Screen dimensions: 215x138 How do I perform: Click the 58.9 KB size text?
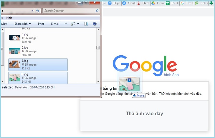26,42
